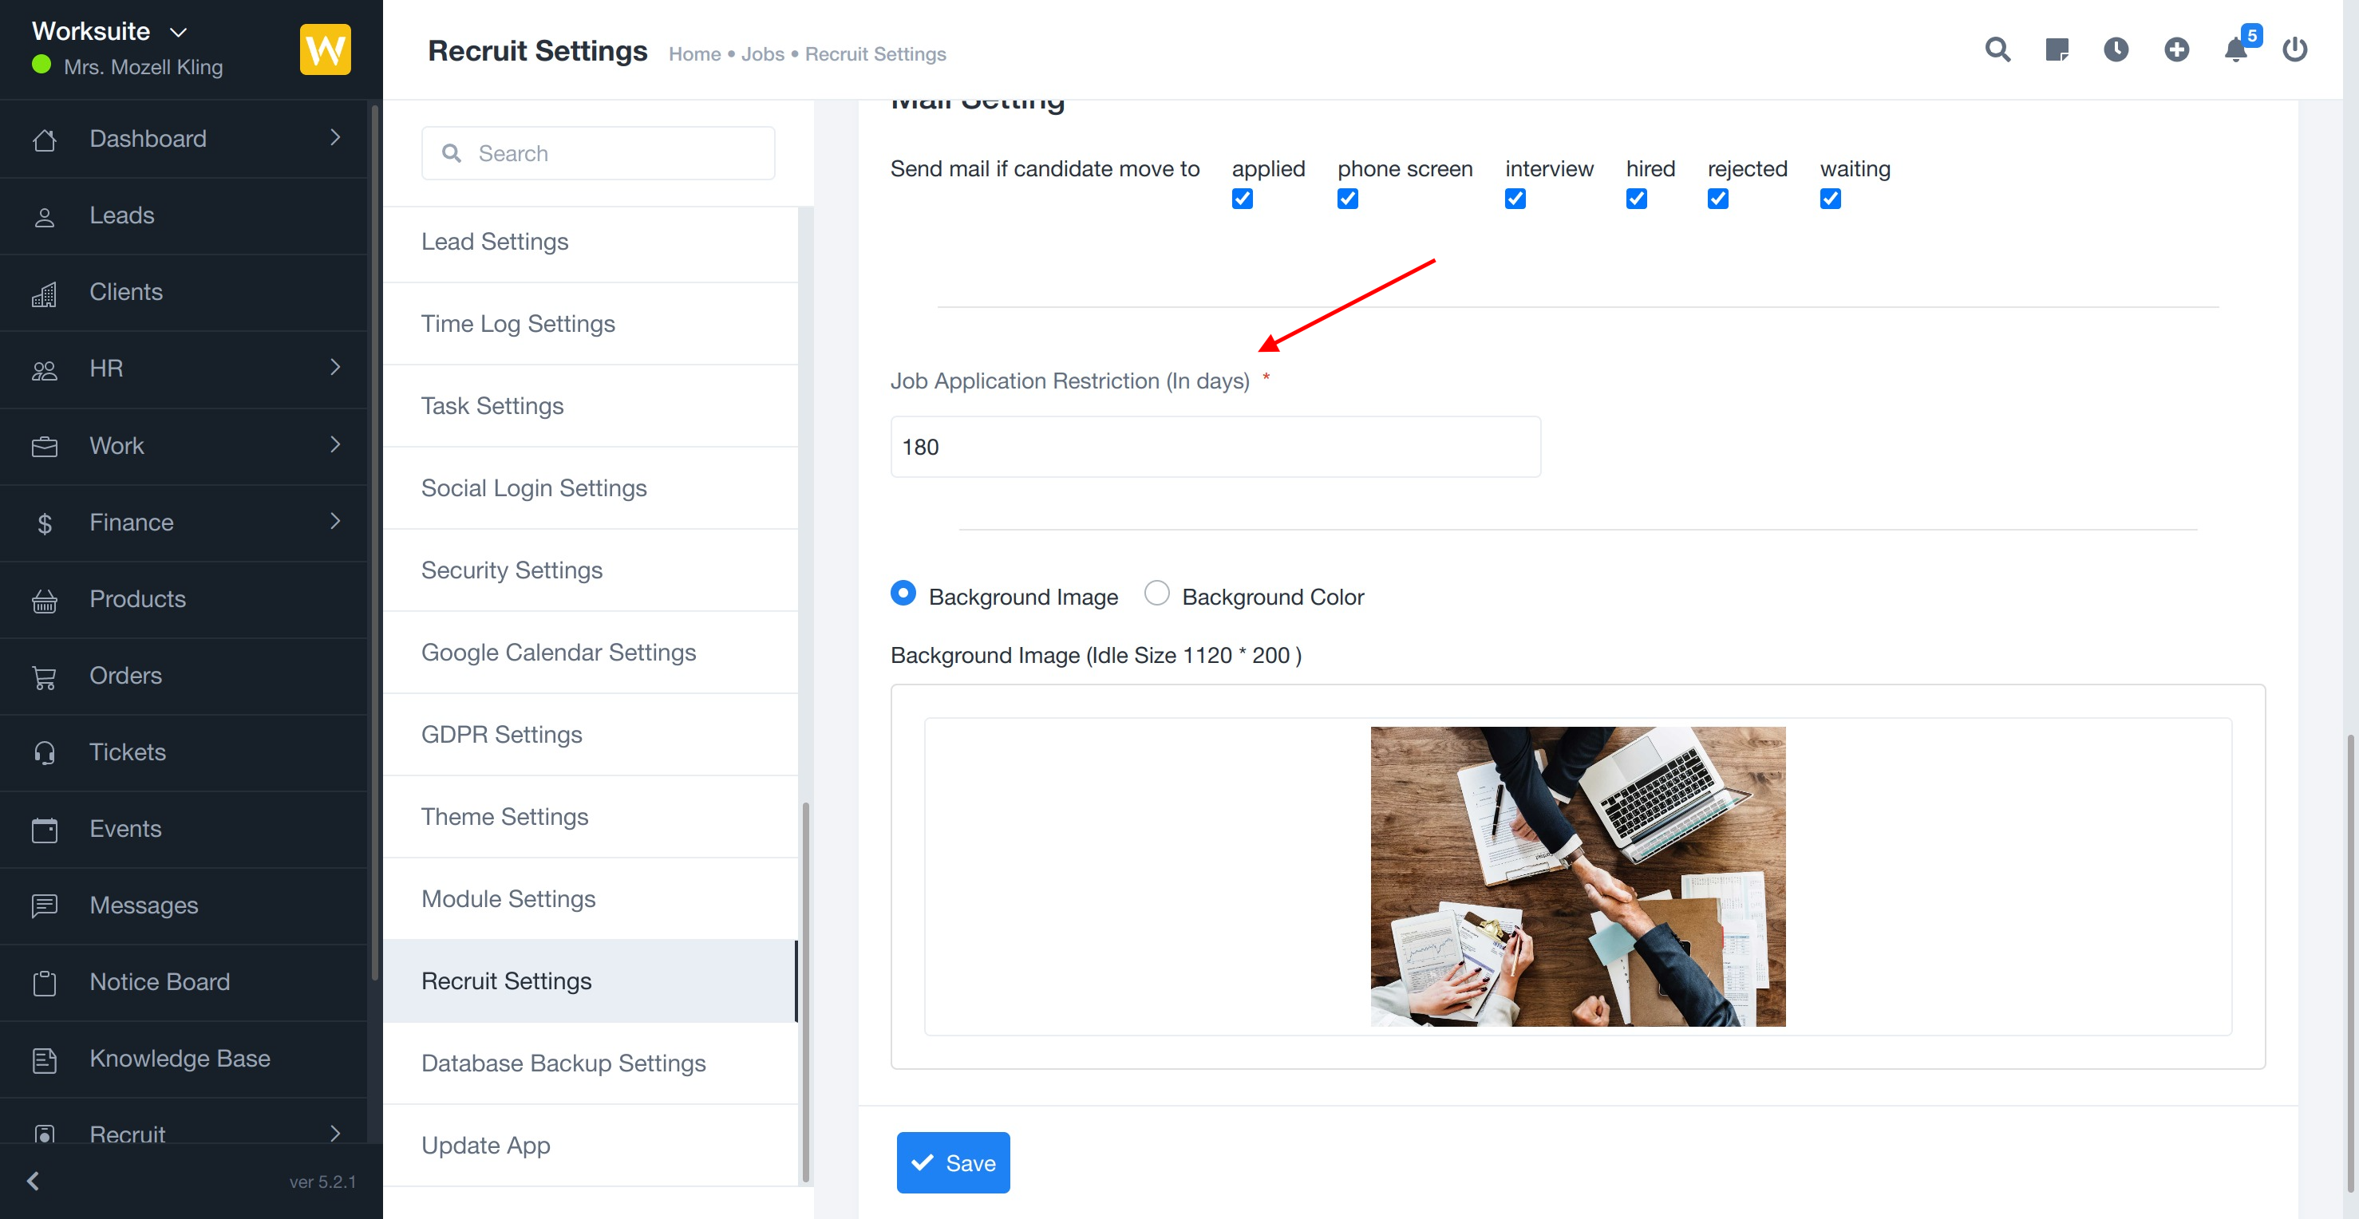Image resolution: width=2359 pixels, height=1219 pixels.
Task: Click the background image thumbnail preview
Action: click(x=1577, y=876)
